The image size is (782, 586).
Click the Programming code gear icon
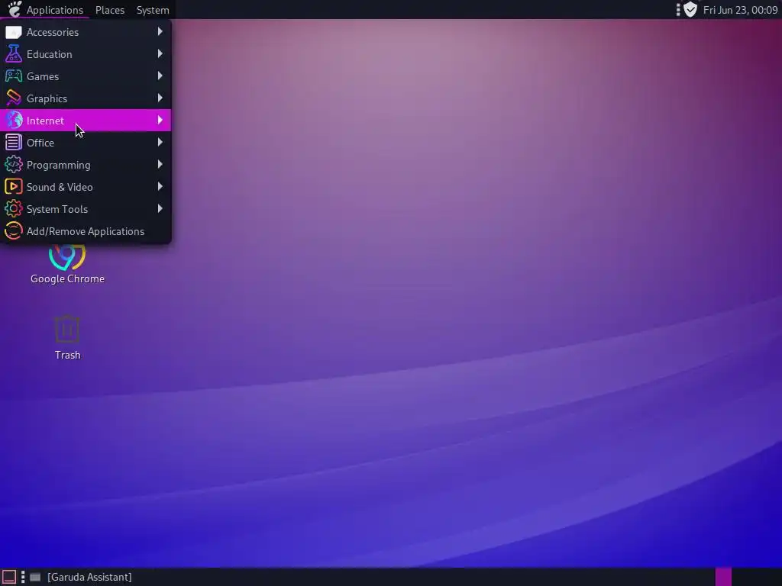[x=14, y=165]
